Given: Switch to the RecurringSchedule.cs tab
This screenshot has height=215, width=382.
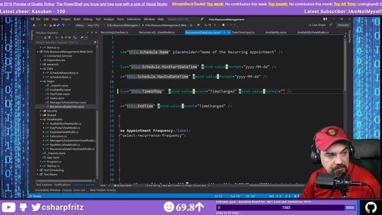Looking at the screenshot, I should (x=114, y=32).
